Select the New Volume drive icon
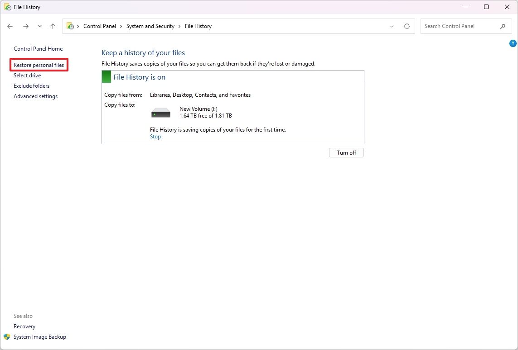The height and width of the screenshot is (350, 518). click(160, 112)
